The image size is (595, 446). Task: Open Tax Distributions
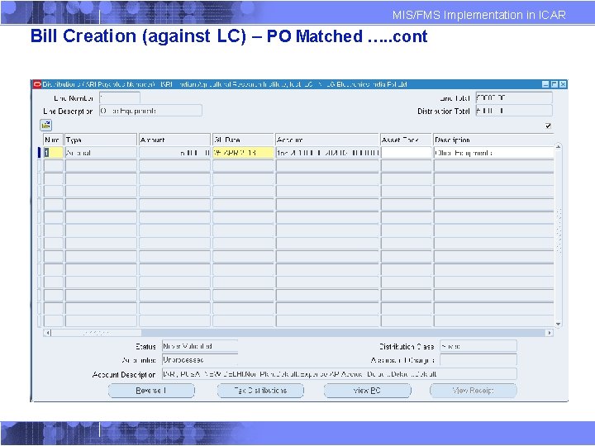[x=260, y=390]
